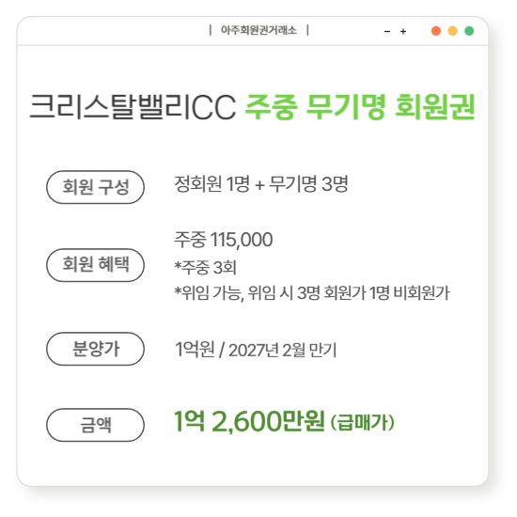Click the green circle window button
The width and height of the screenshot is (517, 517).
click(x=469, y=31)
